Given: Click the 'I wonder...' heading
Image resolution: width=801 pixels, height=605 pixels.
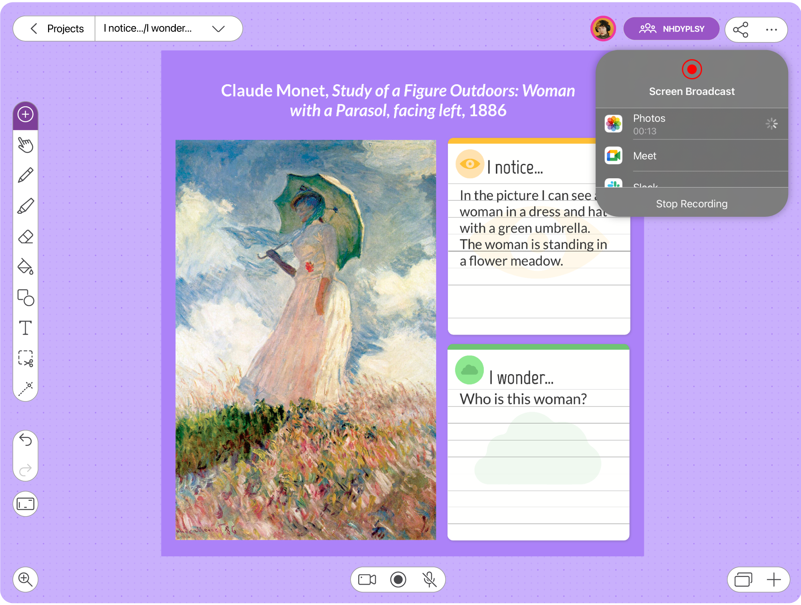Looking at the screenshot, I should [521, 378].
